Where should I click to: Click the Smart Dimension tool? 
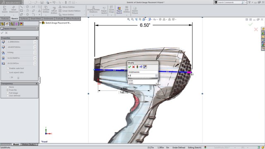tap(14, 10)
